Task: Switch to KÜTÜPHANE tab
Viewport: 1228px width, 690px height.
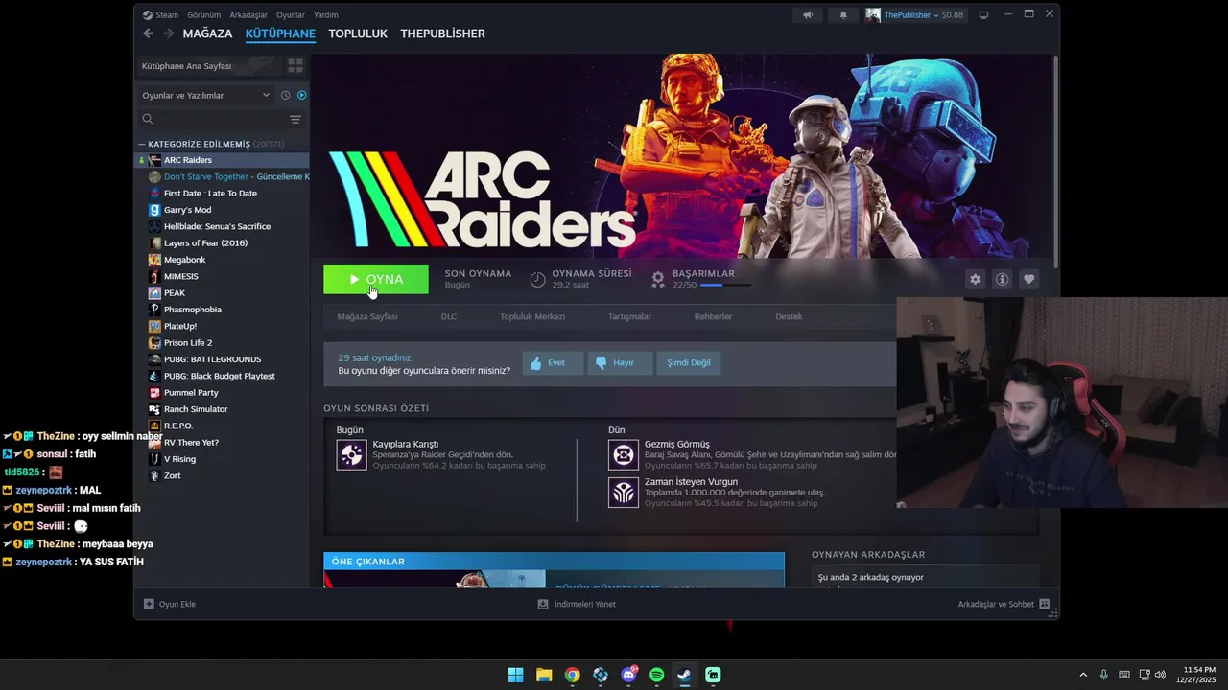Action: 280,34
